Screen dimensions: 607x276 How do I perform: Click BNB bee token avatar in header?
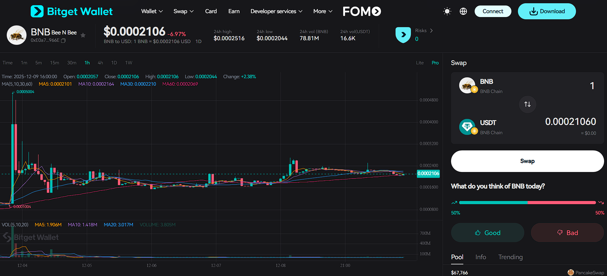click(x=16, y=35)
